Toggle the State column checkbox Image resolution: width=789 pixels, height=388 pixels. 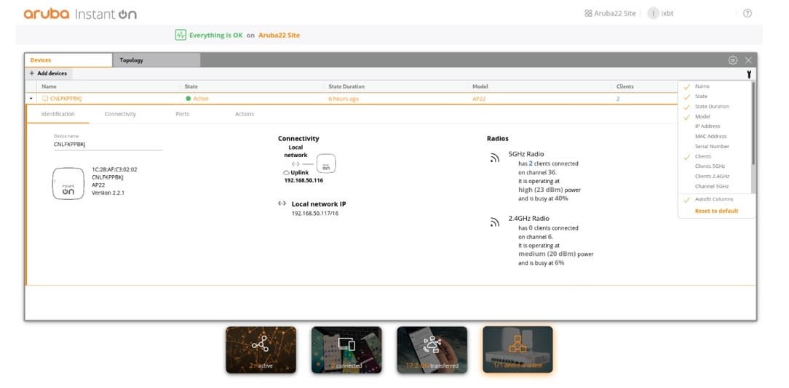tap(687, 97)
